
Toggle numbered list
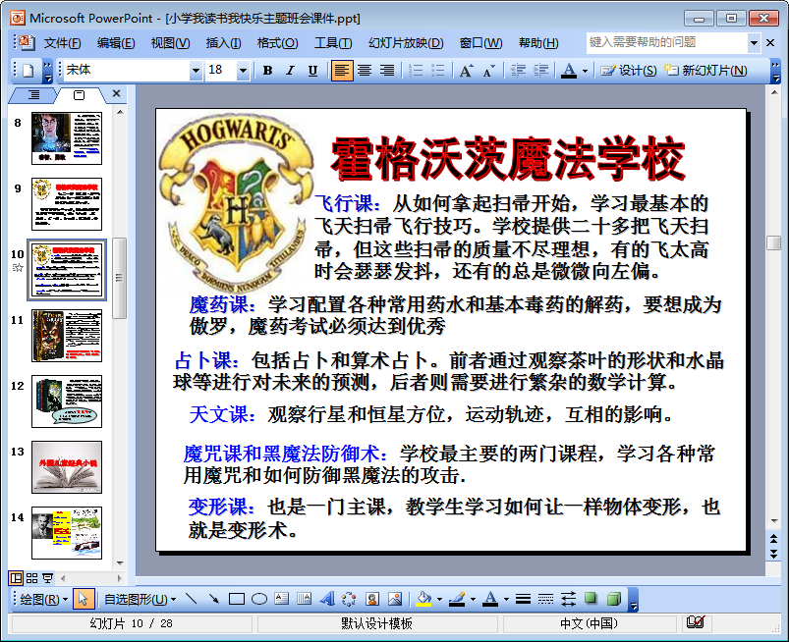coord(416,71)
